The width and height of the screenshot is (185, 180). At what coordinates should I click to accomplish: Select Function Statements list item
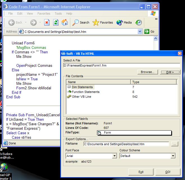(85, 92)
